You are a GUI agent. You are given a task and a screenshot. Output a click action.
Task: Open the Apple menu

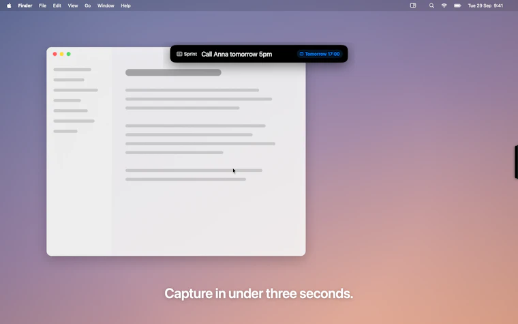click(9, 5)
